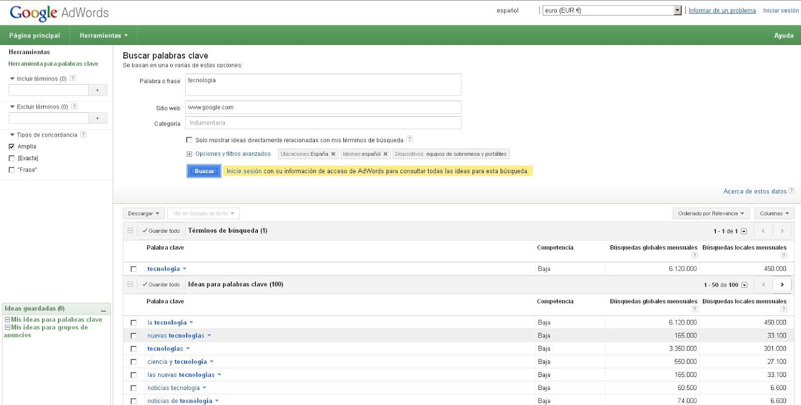This screenshot has height=405, width=801.
Task: Go to previous page of keyword ideas
Action: tap(763, 284)
